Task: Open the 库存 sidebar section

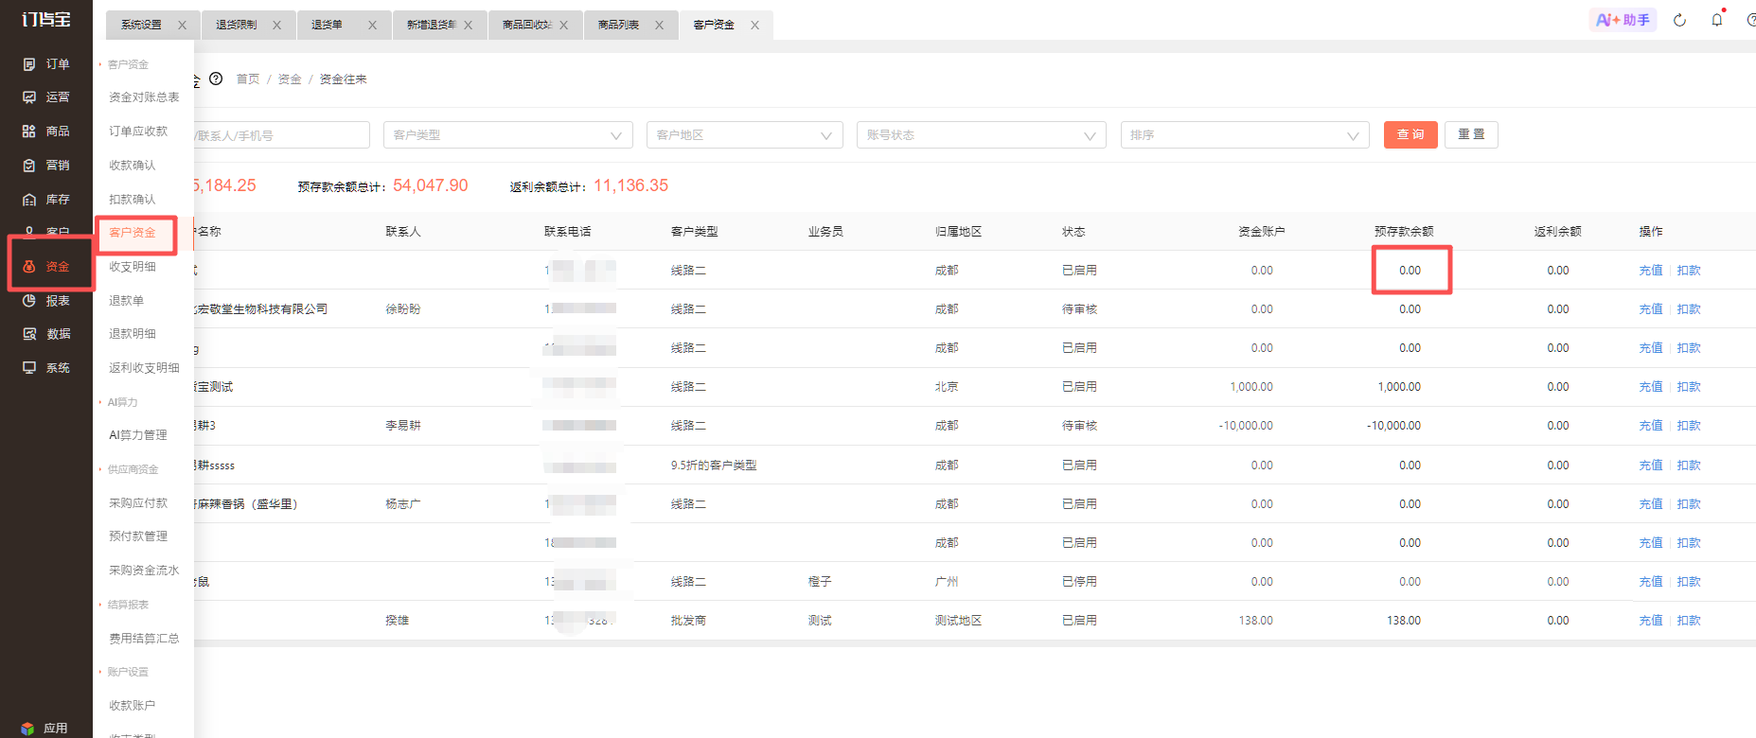Action: tap(46, 200)
